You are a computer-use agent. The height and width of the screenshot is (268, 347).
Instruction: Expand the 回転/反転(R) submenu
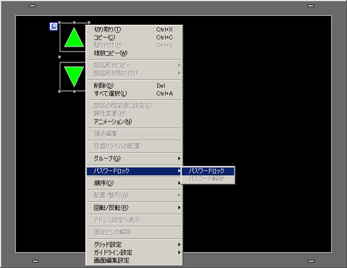(134, 208)
